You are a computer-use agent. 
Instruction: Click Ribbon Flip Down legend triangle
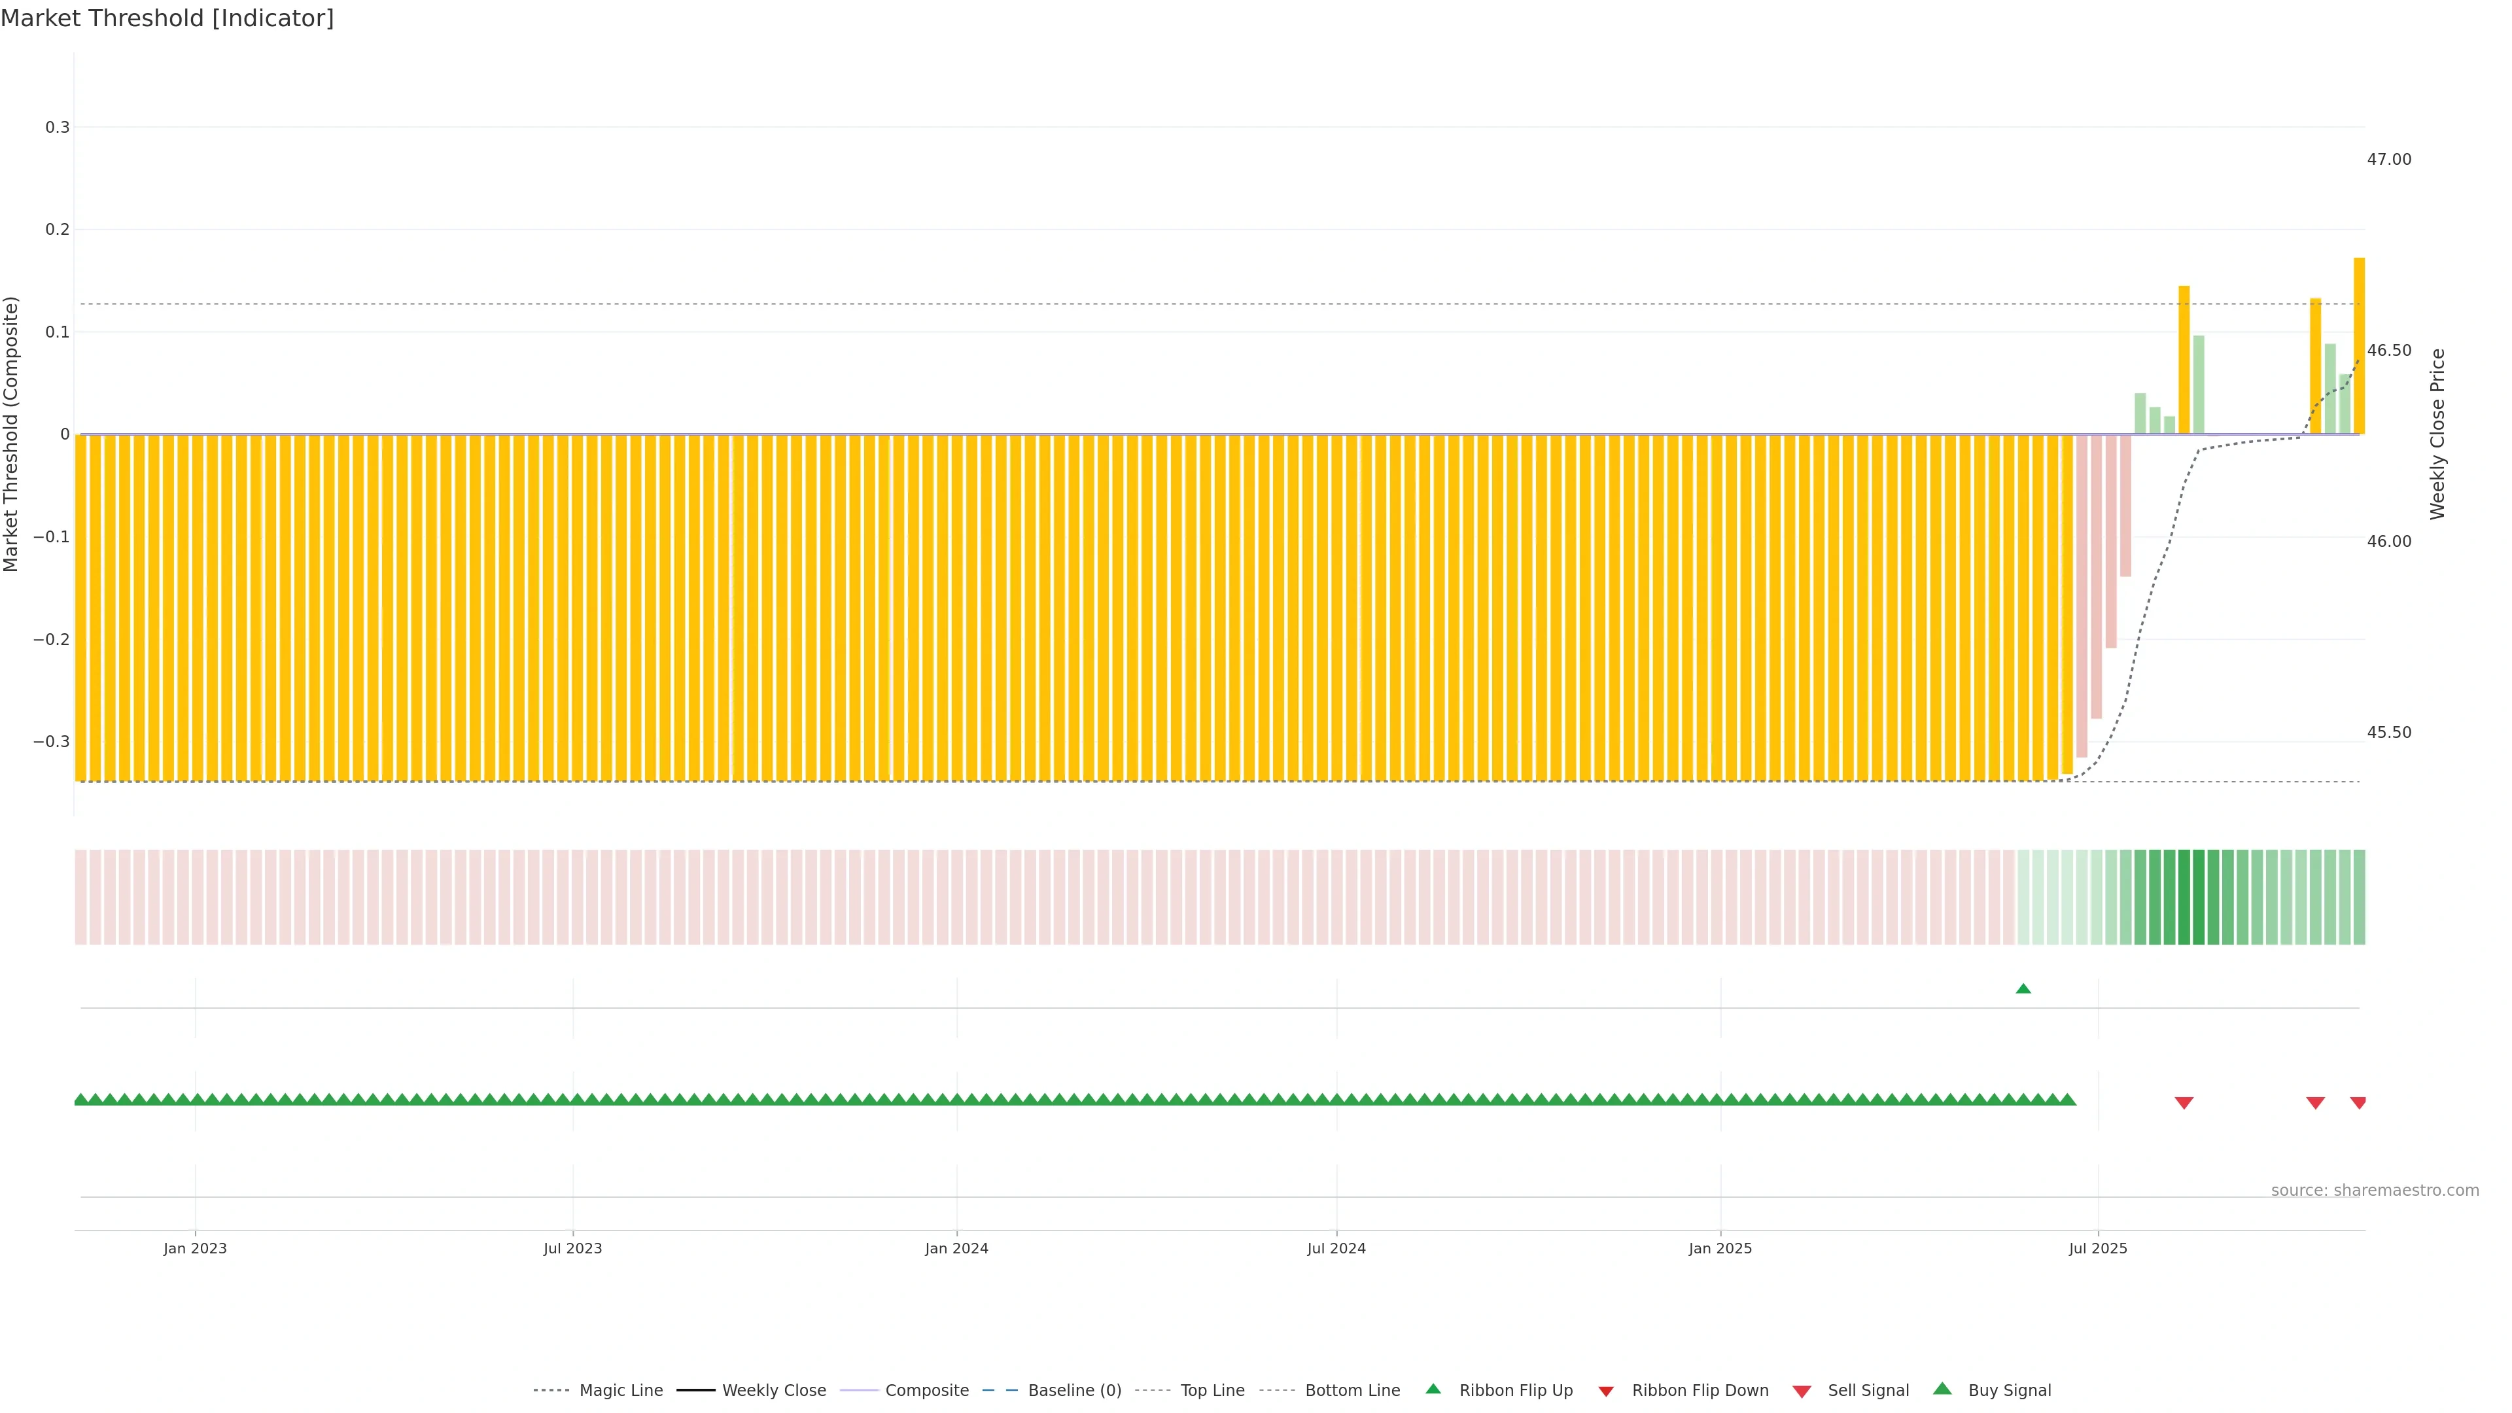click(1606, 1391)
